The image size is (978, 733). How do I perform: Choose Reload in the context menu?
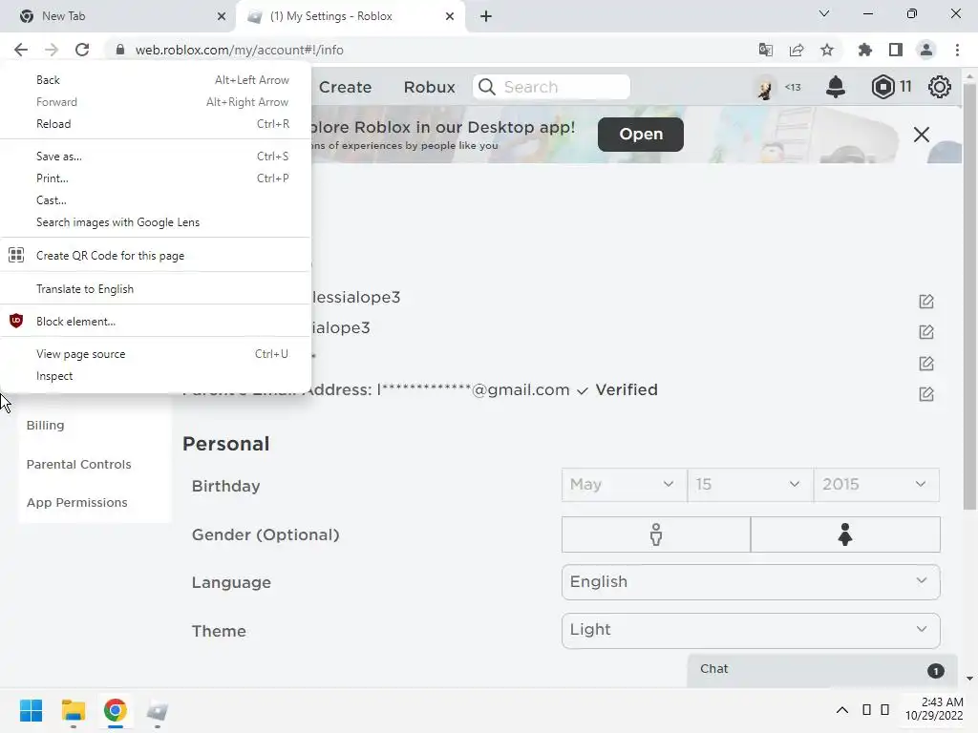coord(156,124)
